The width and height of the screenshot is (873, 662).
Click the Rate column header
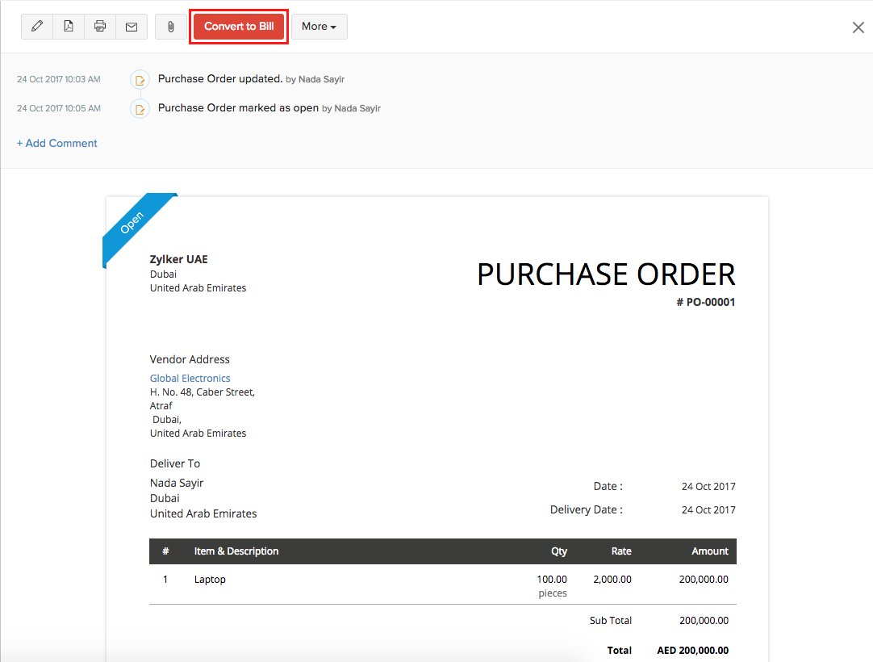click(621, 551)
